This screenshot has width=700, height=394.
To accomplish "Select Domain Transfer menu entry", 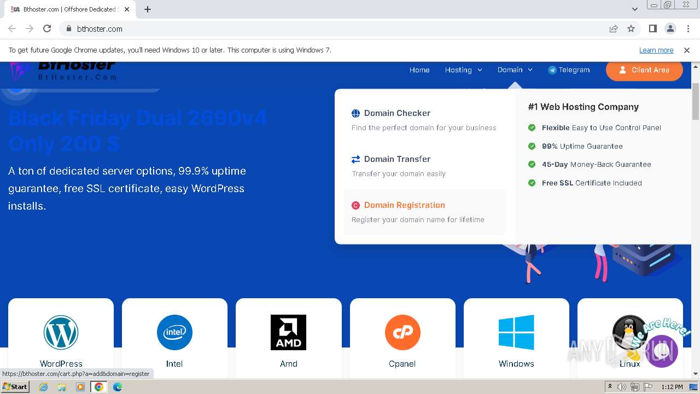I will point(424,166).
